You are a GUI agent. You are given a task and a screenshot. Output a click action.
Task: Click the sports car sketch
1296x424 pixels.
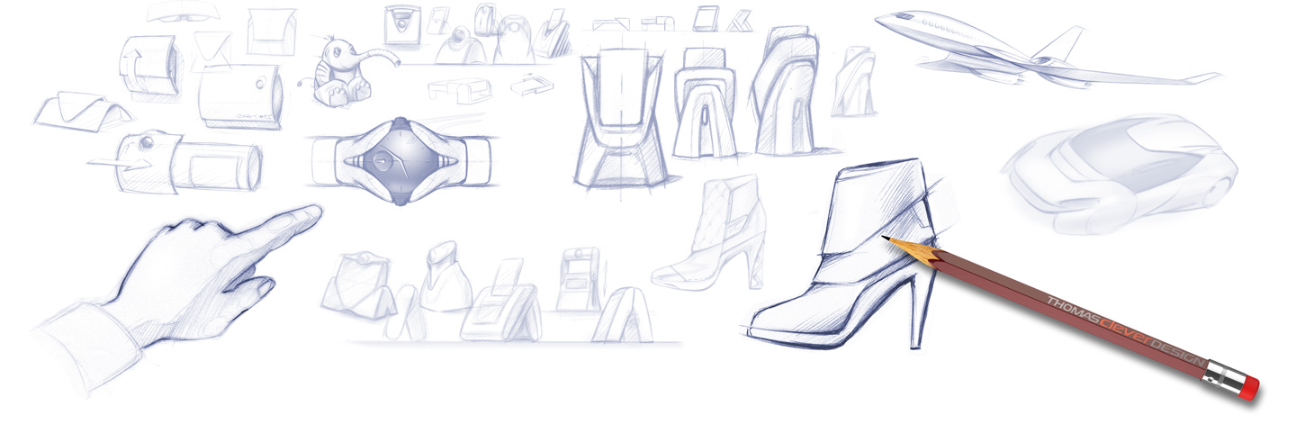coord(1120,173)
